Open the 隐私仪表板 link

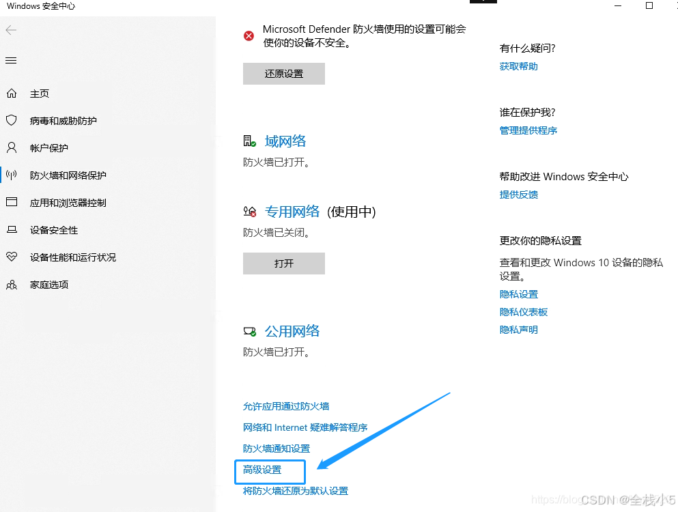click(x=524, y=312)
